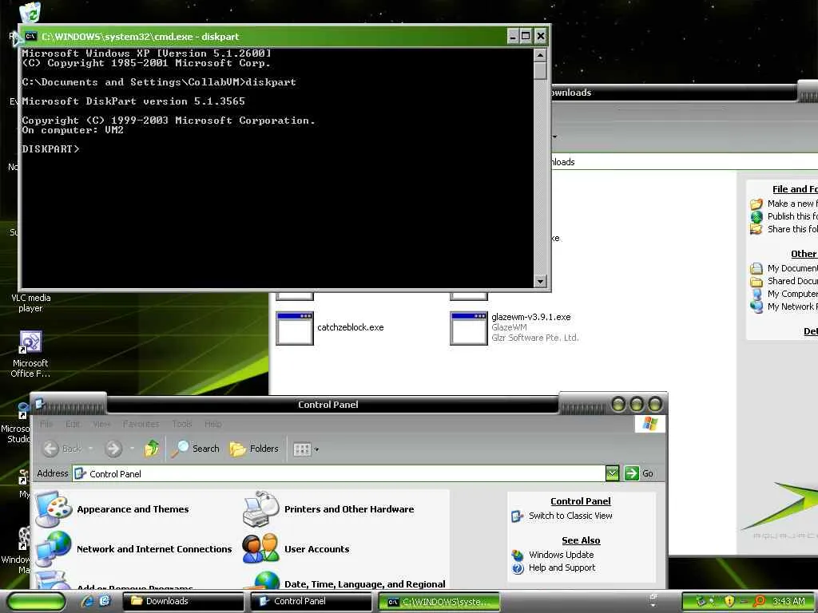Viewport: 818px width, 613px height.
Task: Click the Windows Update icon in See Also
Action: (518, 556)
